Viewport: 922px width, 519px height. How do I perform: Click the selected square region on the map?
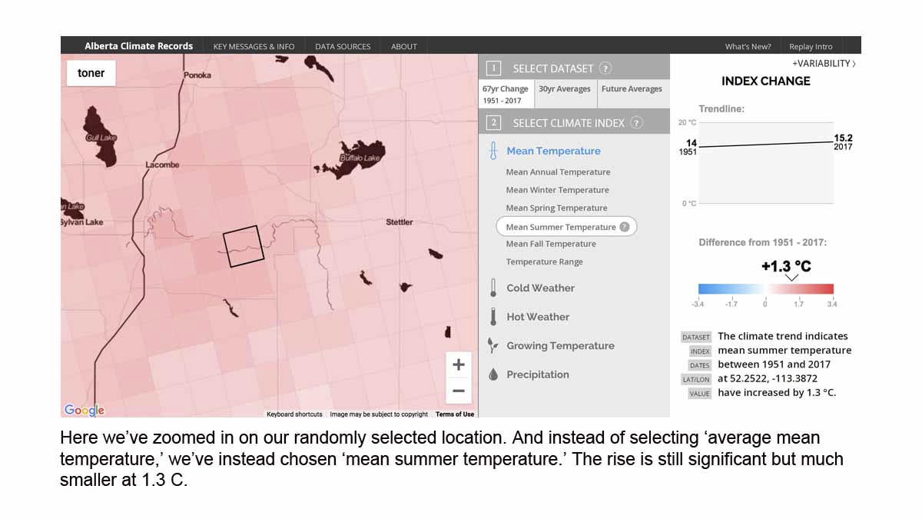244,243
